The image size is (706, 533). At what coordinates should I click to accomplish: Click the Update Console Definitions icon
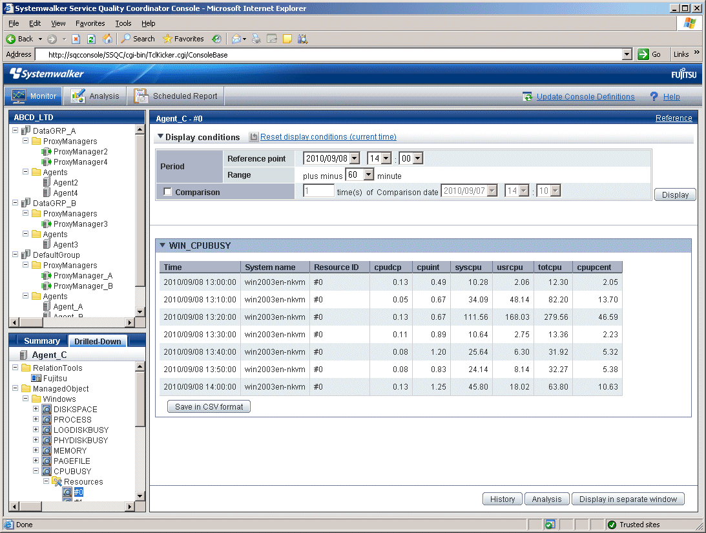[527, 96]
